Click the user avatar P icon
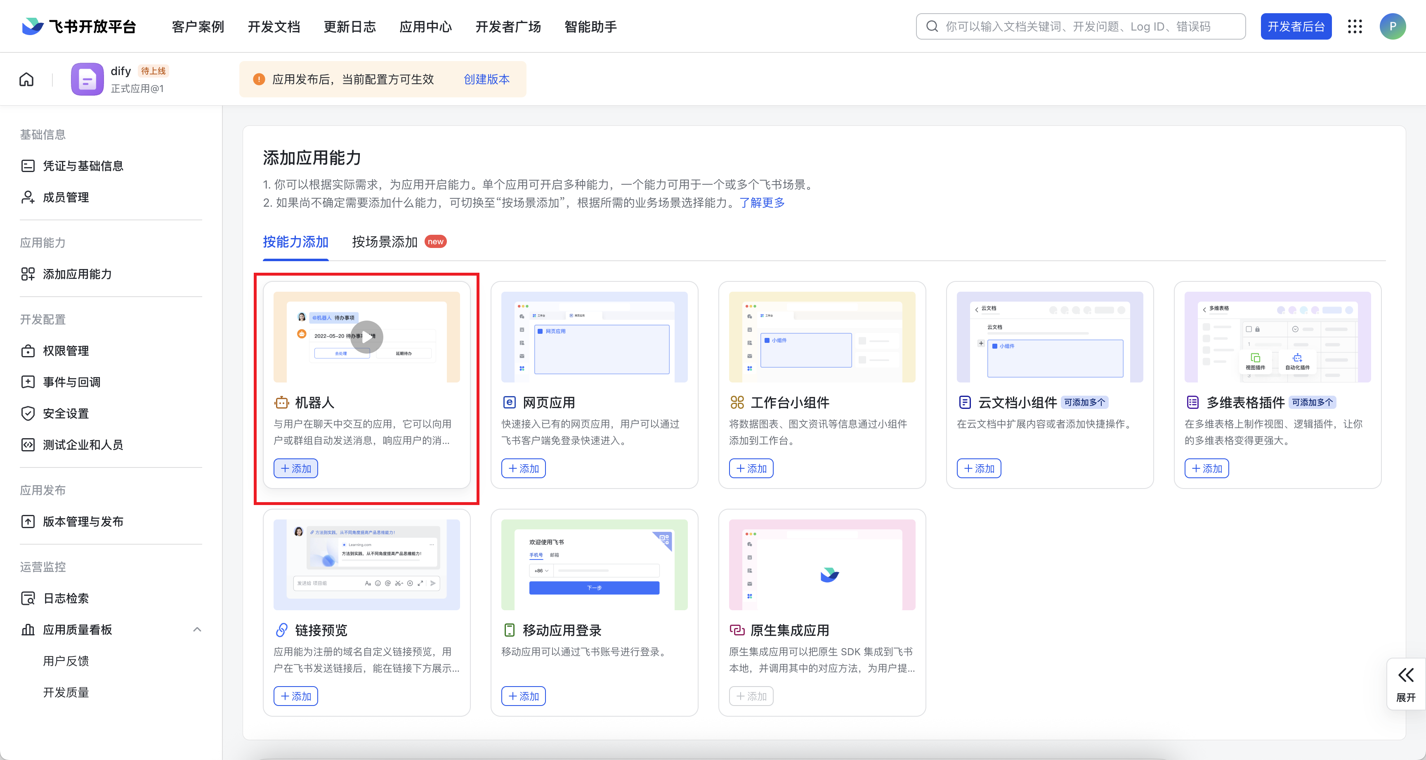1426x760 pixels. tap(1392, 26)
